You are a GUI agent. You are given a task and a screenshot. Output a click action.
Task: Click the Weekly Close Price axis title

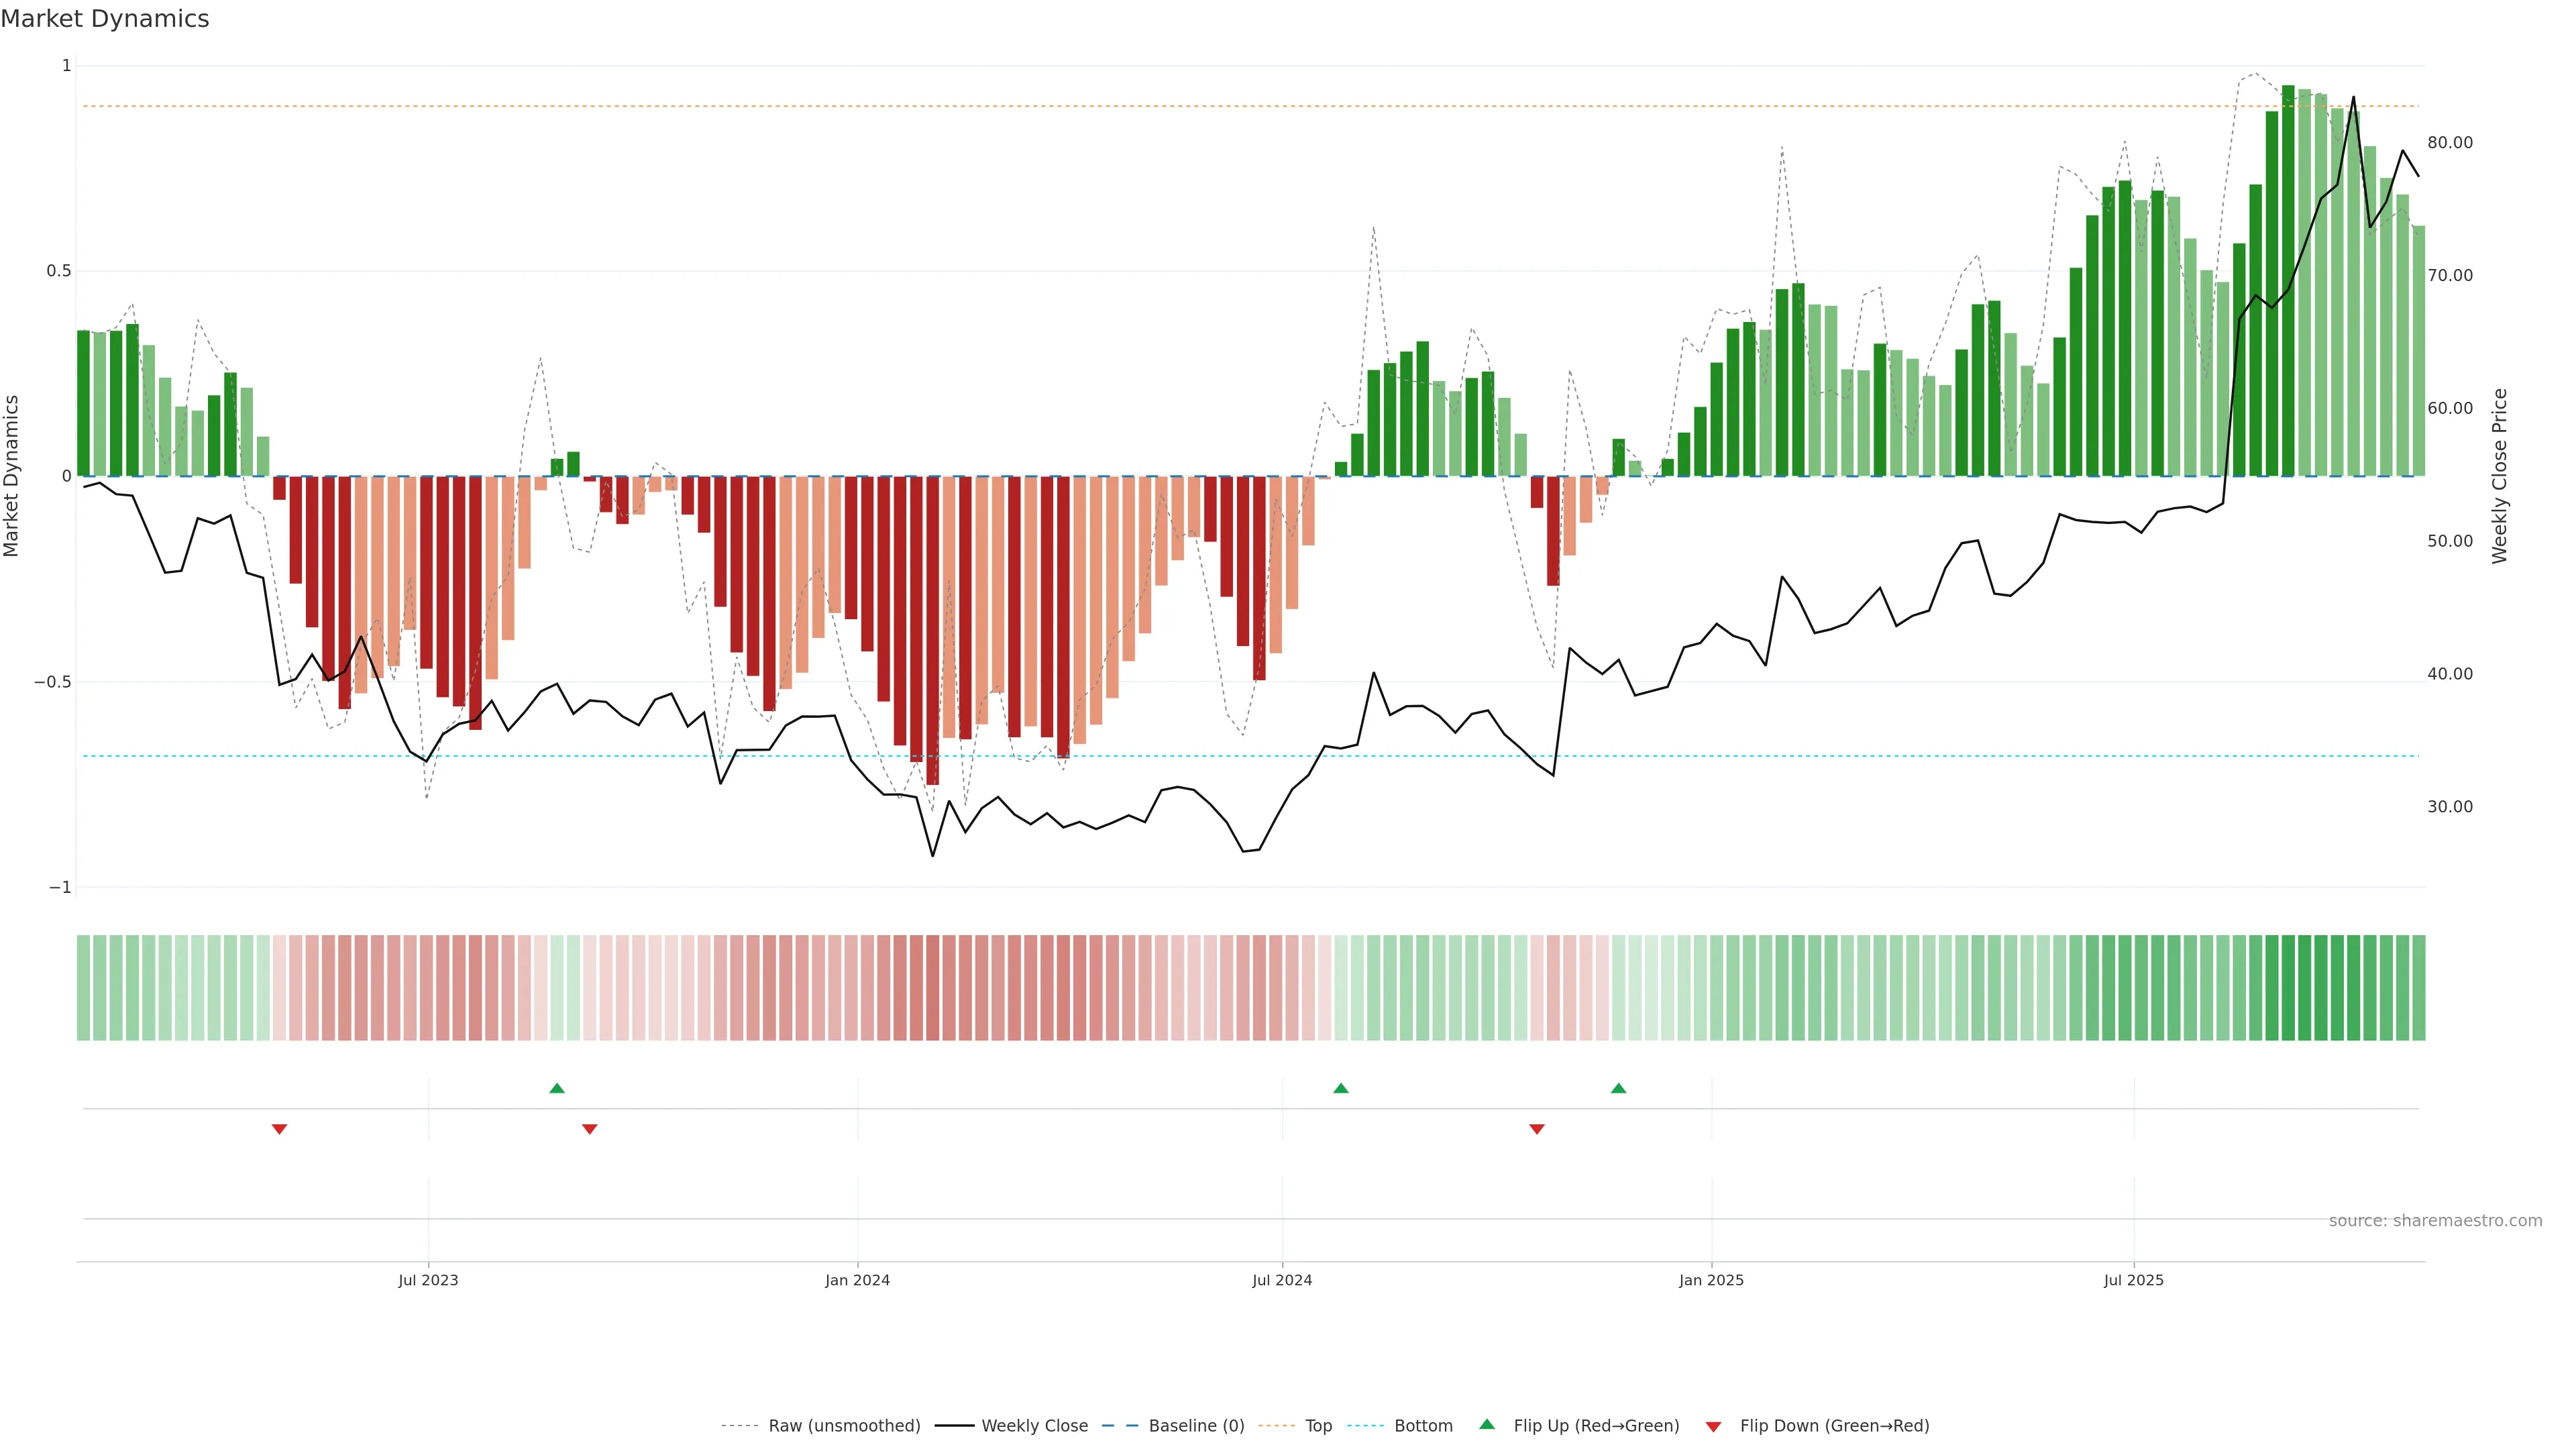tap(2499, 476)
